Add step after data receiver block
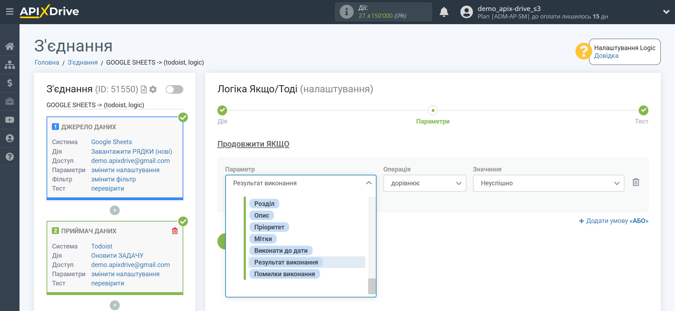Image resolution: width=675 pixels, height=311 pixels. pos(115,305)
